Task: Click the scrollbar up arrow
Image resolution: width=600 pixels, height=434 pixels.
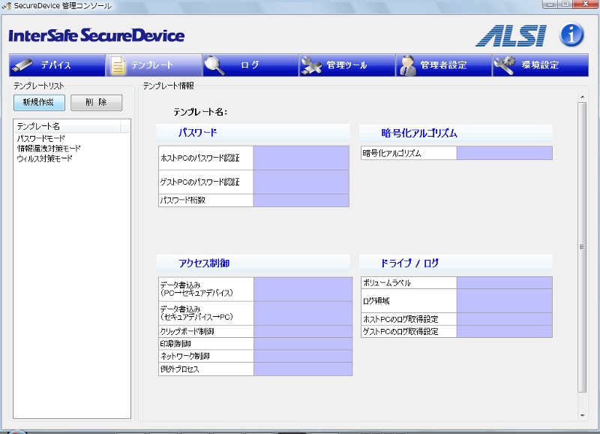Action: point(582,97)
